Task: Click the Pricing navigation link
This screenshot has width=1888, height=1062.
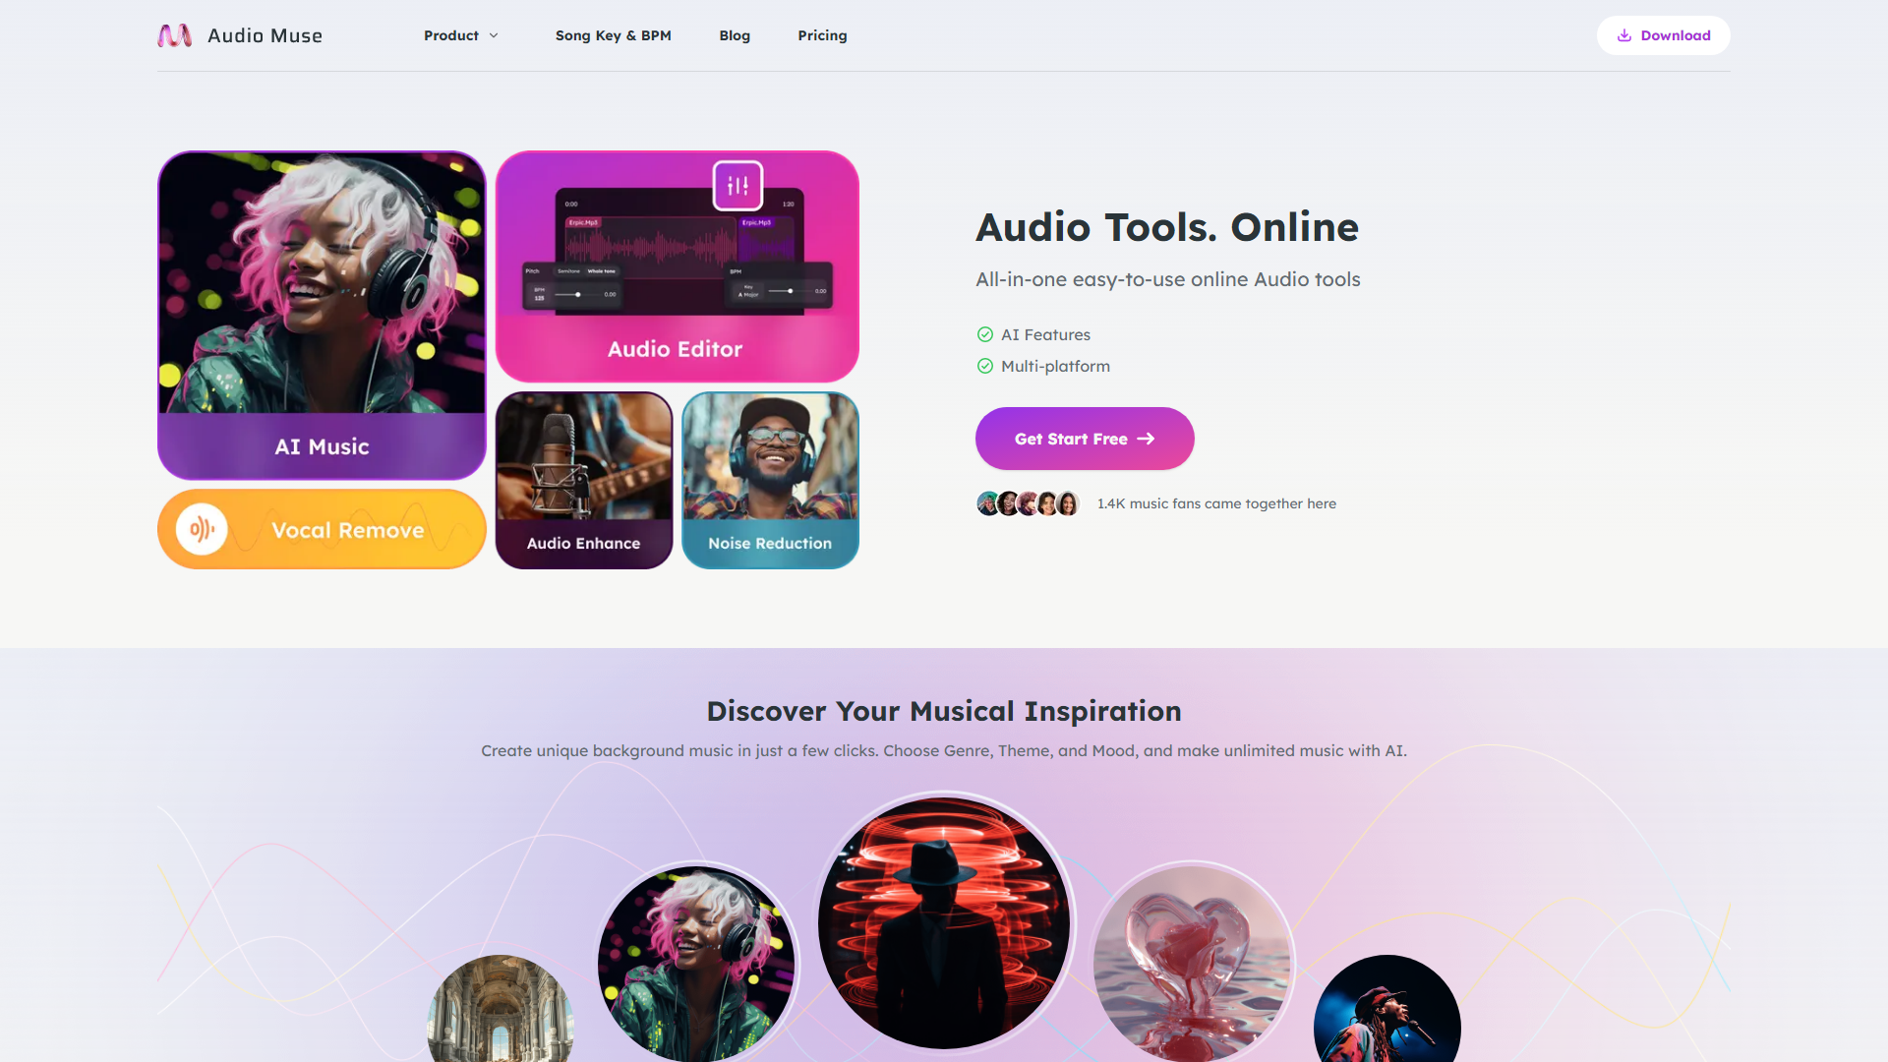Action: 822,35
